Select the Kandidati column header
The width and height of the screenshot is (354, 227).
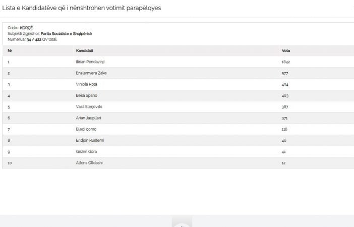84,50
